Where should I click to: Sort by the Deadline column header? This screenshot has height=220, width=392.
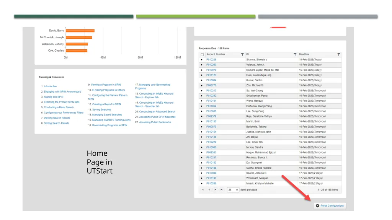(304, 54)
